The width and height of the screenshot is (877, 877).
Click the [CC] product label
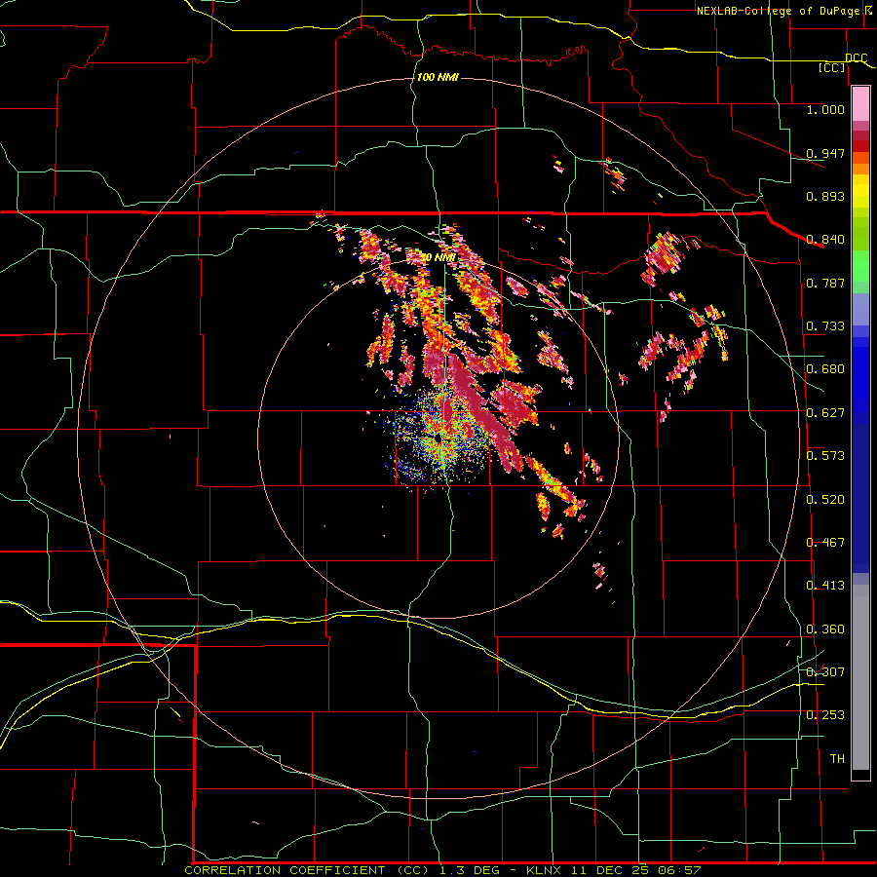click(x=832, y=67)
